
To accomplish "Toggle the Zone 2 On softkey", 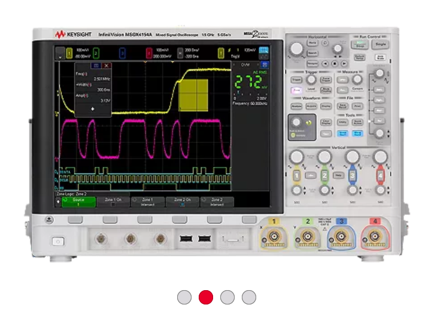I will coord(182,202).
